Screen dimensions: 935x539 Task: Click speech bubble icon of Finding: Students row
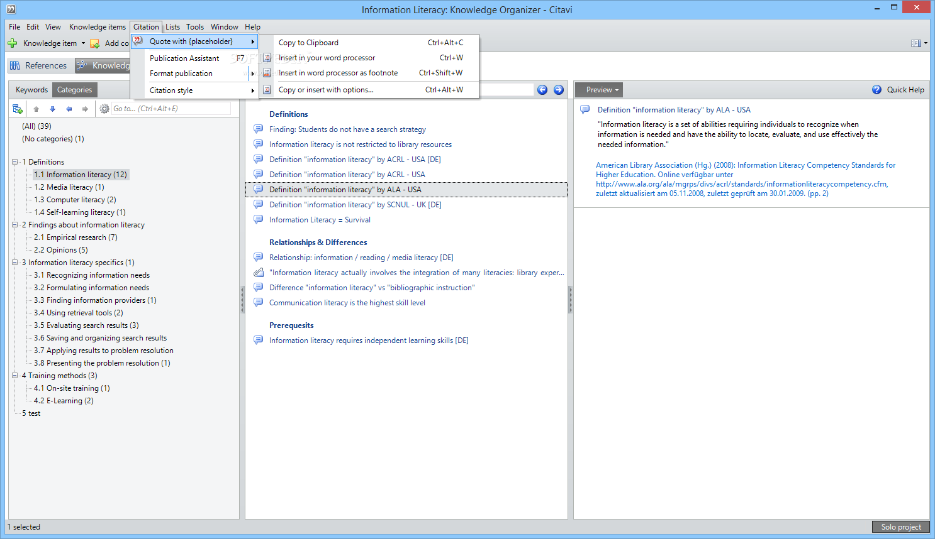tap(259, 129)
